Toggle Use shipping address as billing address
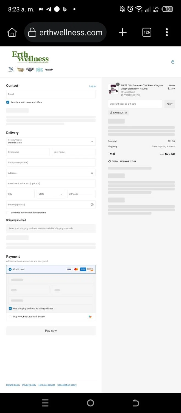The height and width of the screenshot is (413, 181). click(10, 309)
